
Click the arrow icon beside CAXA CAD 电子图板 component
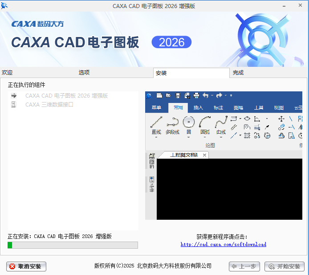[14, 96]
